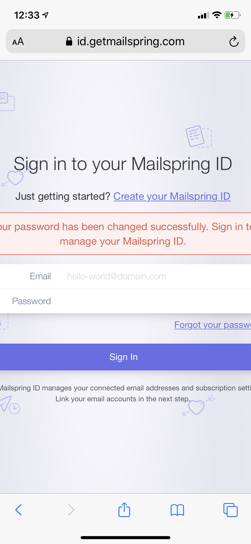Reload the getmailspring.com page

233,41
